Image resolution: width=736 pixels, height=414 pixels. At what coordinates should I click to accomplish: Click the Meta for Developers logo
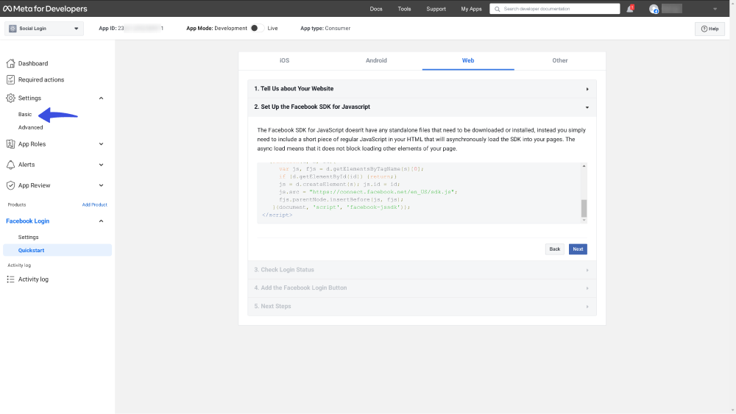45,8
